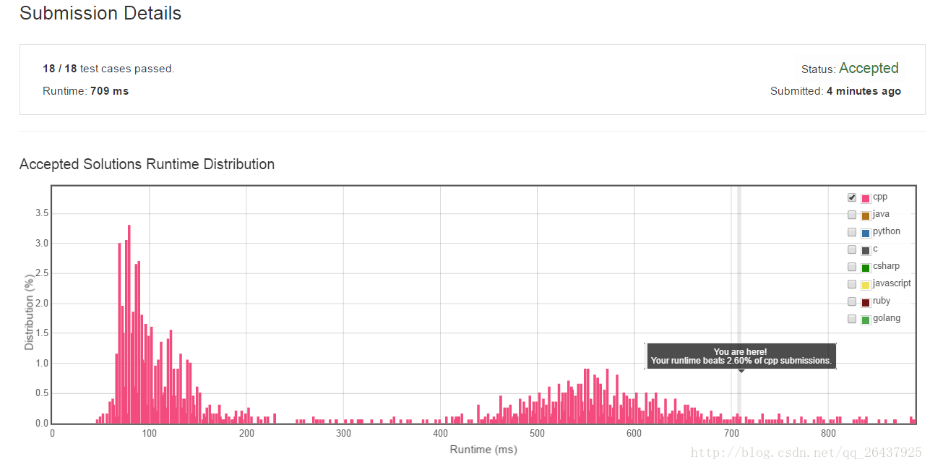Check the csharp legend checkbox

[x=852, y=267]
